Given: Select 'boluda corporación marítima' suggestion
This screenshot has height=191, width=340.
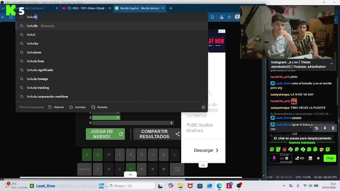Looking at the screenshot, I should click(x=112, y=97).
